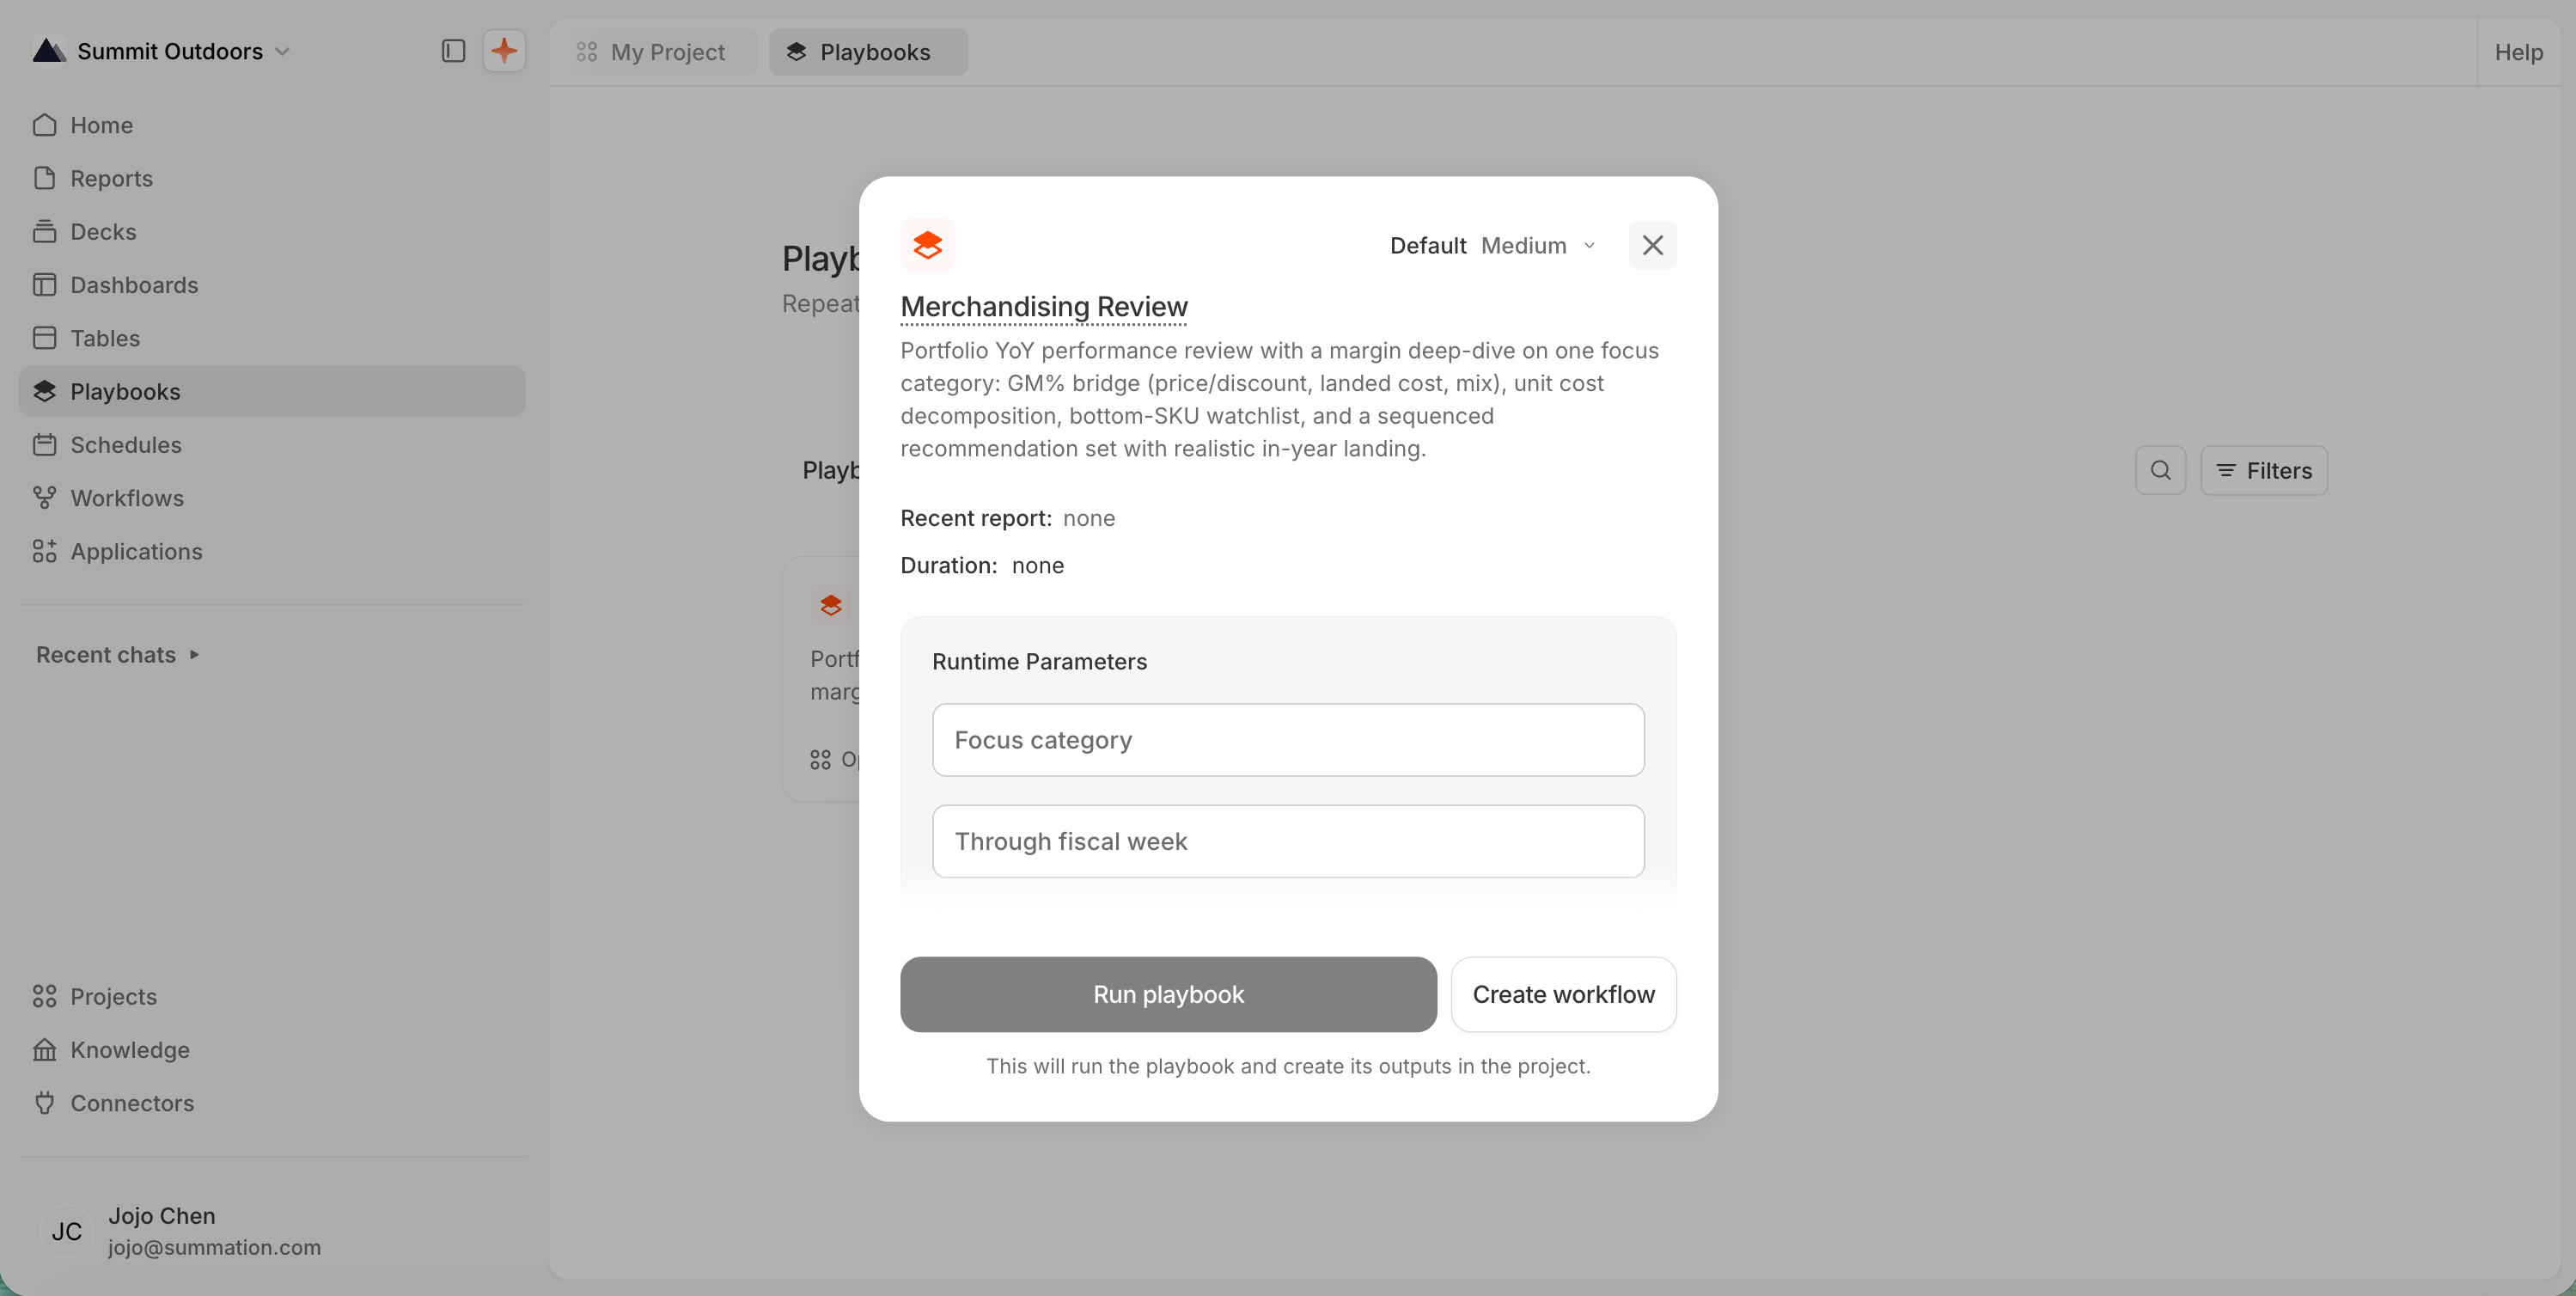Start a new chat with sparkle icon
The image size is (2576, 1296).
504,51
